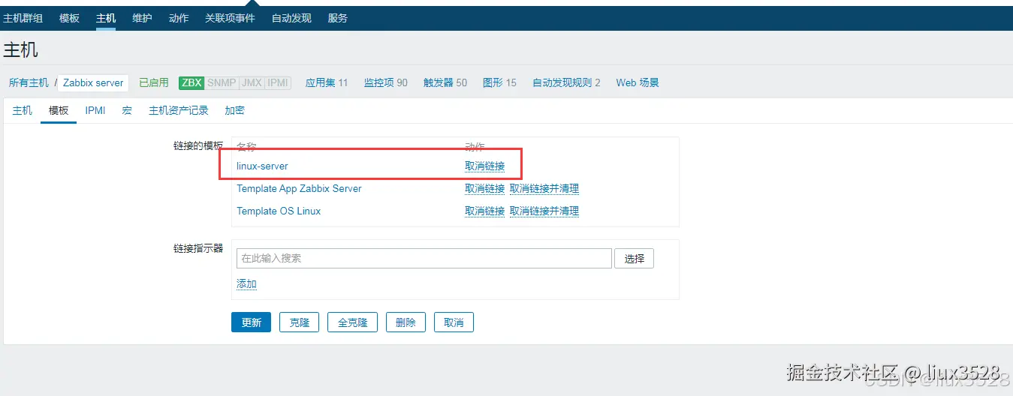
Task: Open the 模板 top navigation item
Action: coord(69,18)
